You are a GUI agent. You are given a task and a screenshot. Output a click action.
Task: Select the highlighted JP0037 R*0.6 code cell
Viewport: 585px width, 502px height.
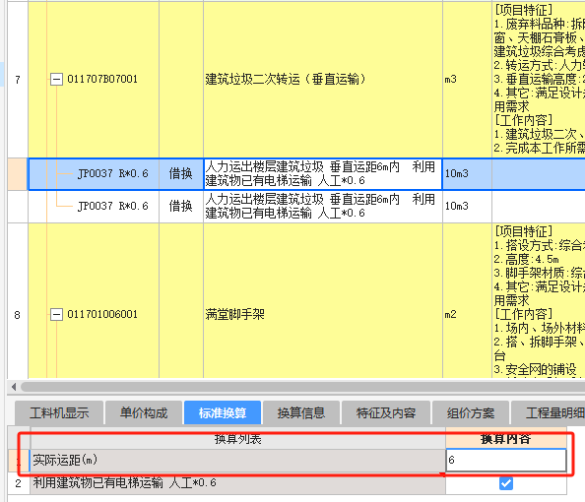click(x=94, y=174)
